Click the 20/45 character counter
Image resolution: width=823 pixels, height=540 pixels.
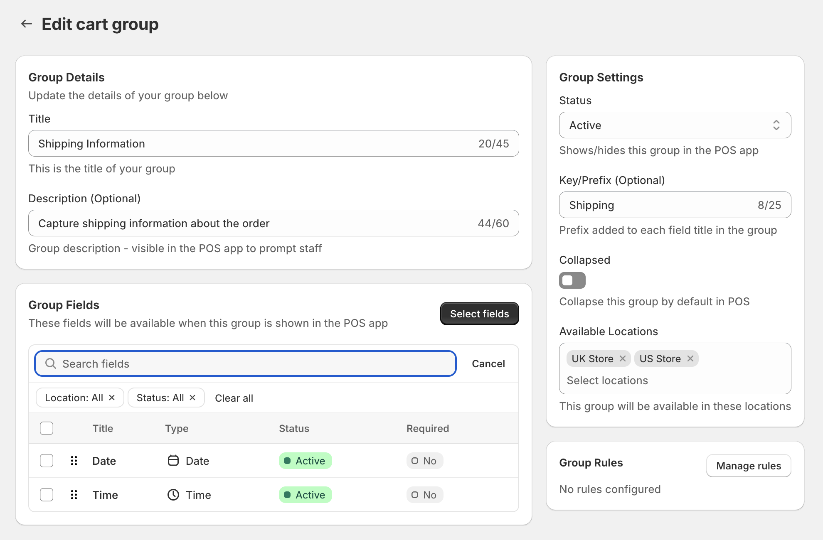click(493, 143)
